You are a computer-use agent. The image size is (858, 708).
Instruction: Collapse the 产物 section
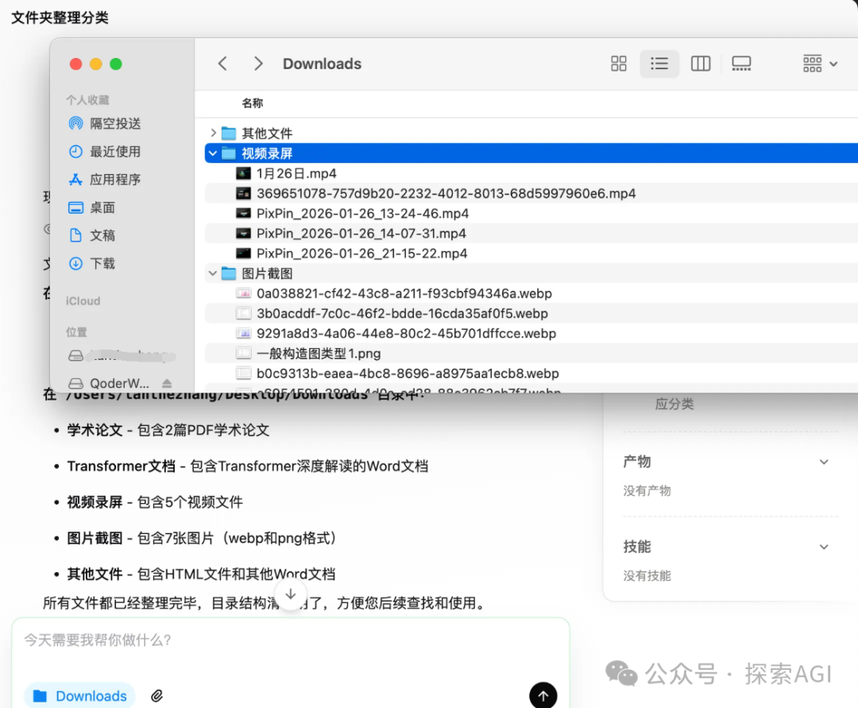[824, 462]
